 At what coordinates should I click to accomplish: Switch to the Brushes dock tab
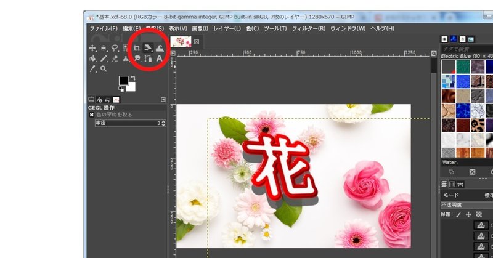point(444,39)
